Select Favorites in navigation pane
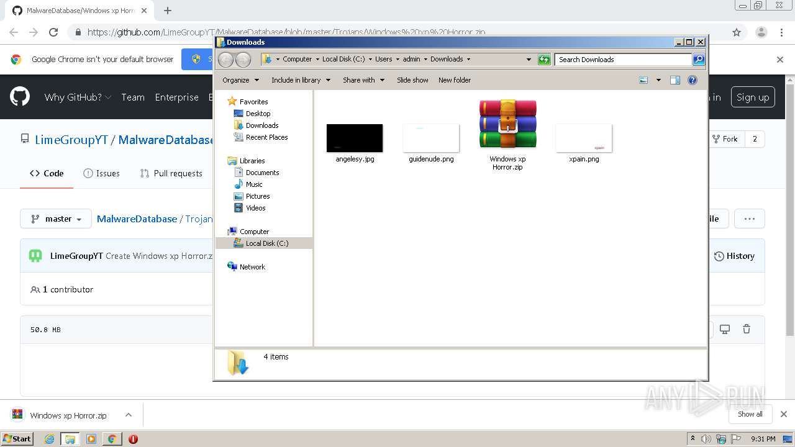The image size is (795, 447). pos(253,102)
